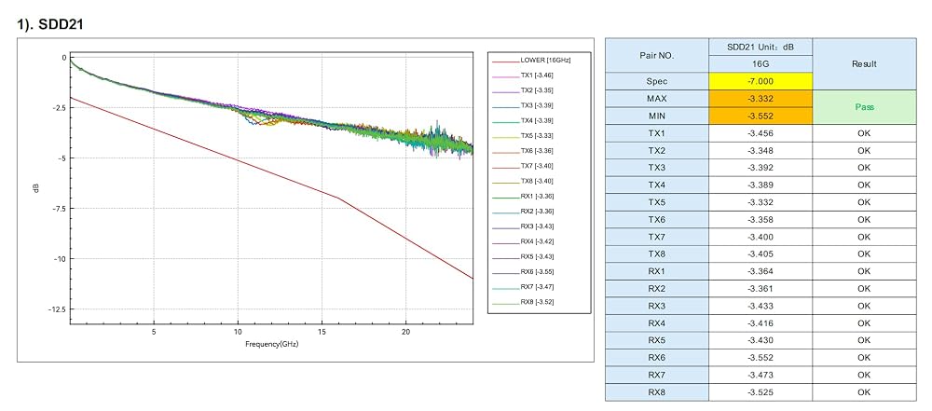Select the TX4 [-3.39] legend entry
Image resolution: width=932 pixels, height=411 pixels.
coord(522,121)
